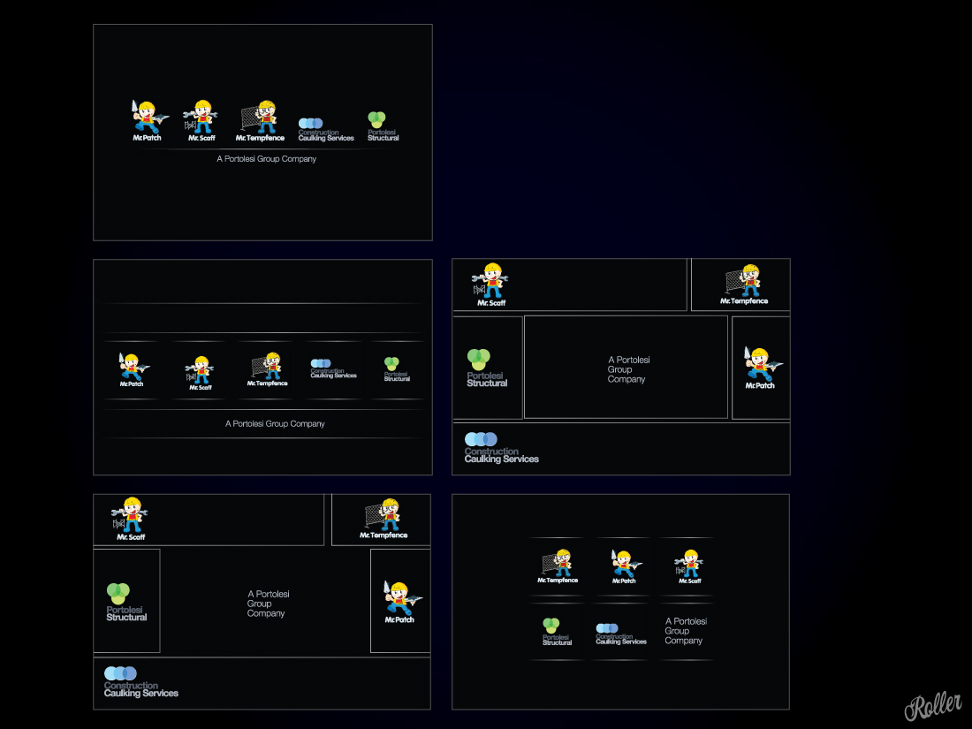The width and height of the screenshot is (972, 729).
Task: Select Mr. Tempfence tile in the divider-lines mockup
Action: [267, 370]
